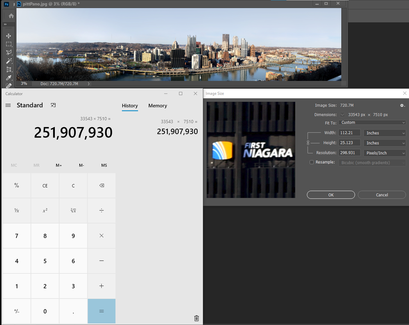
Task: Click the Resolution input field 298.931
Action: coord(349,153)
